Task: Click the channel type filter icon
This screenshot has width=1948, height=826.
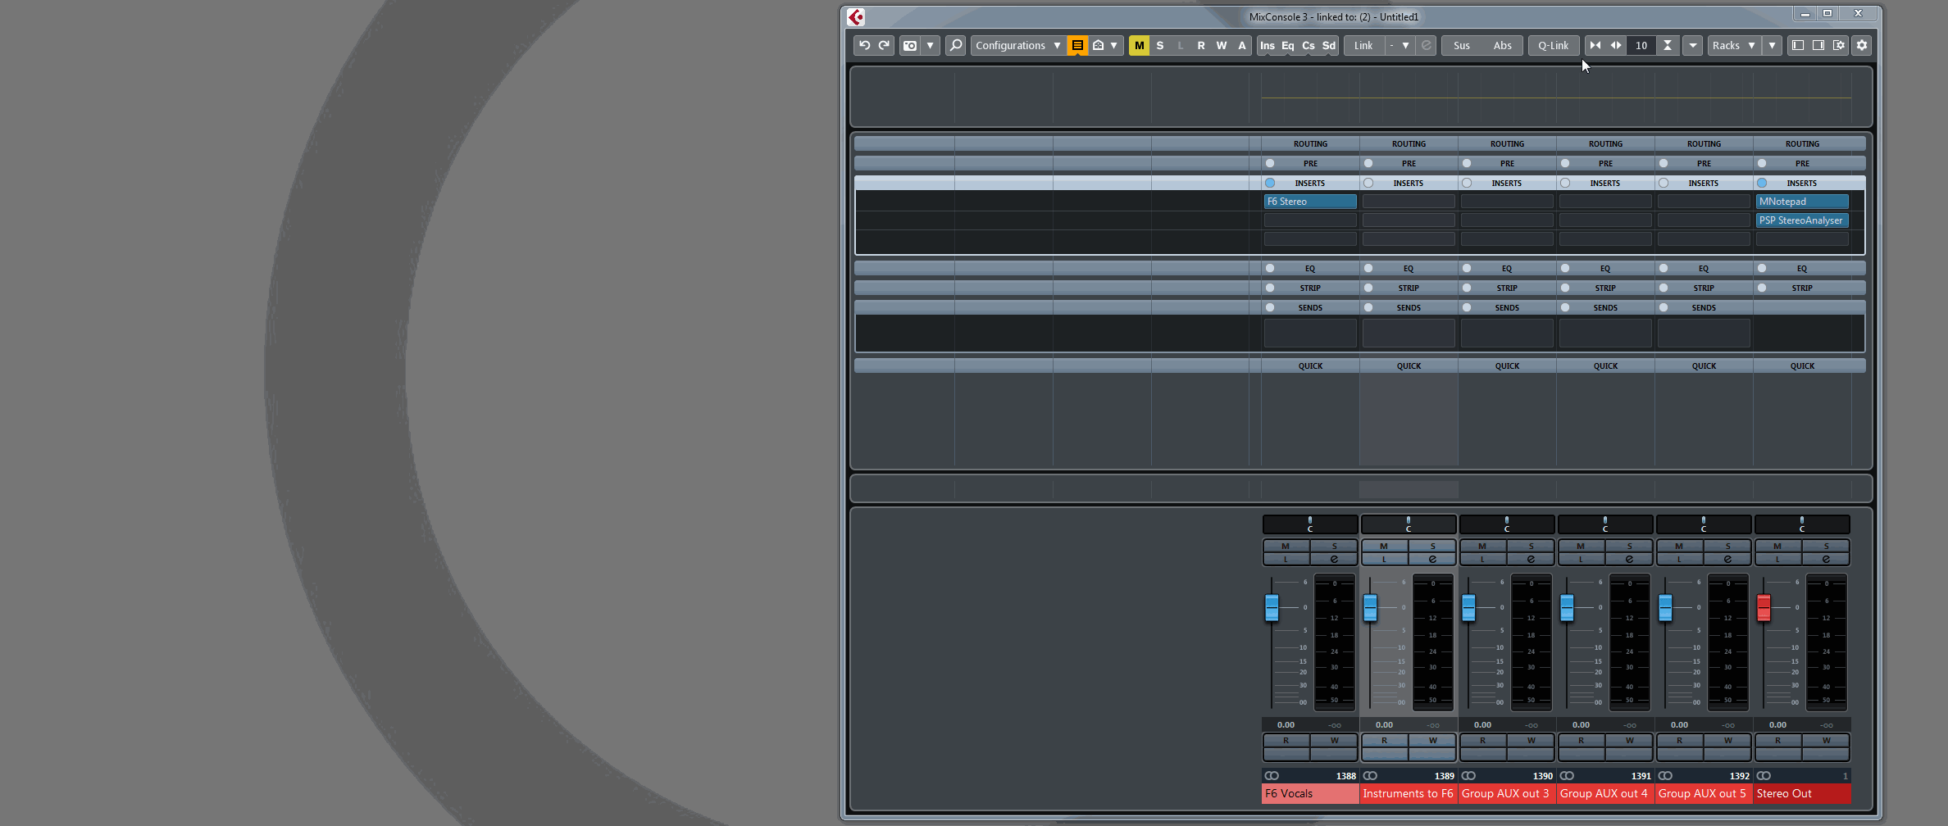Action: tap(1076, 45)
